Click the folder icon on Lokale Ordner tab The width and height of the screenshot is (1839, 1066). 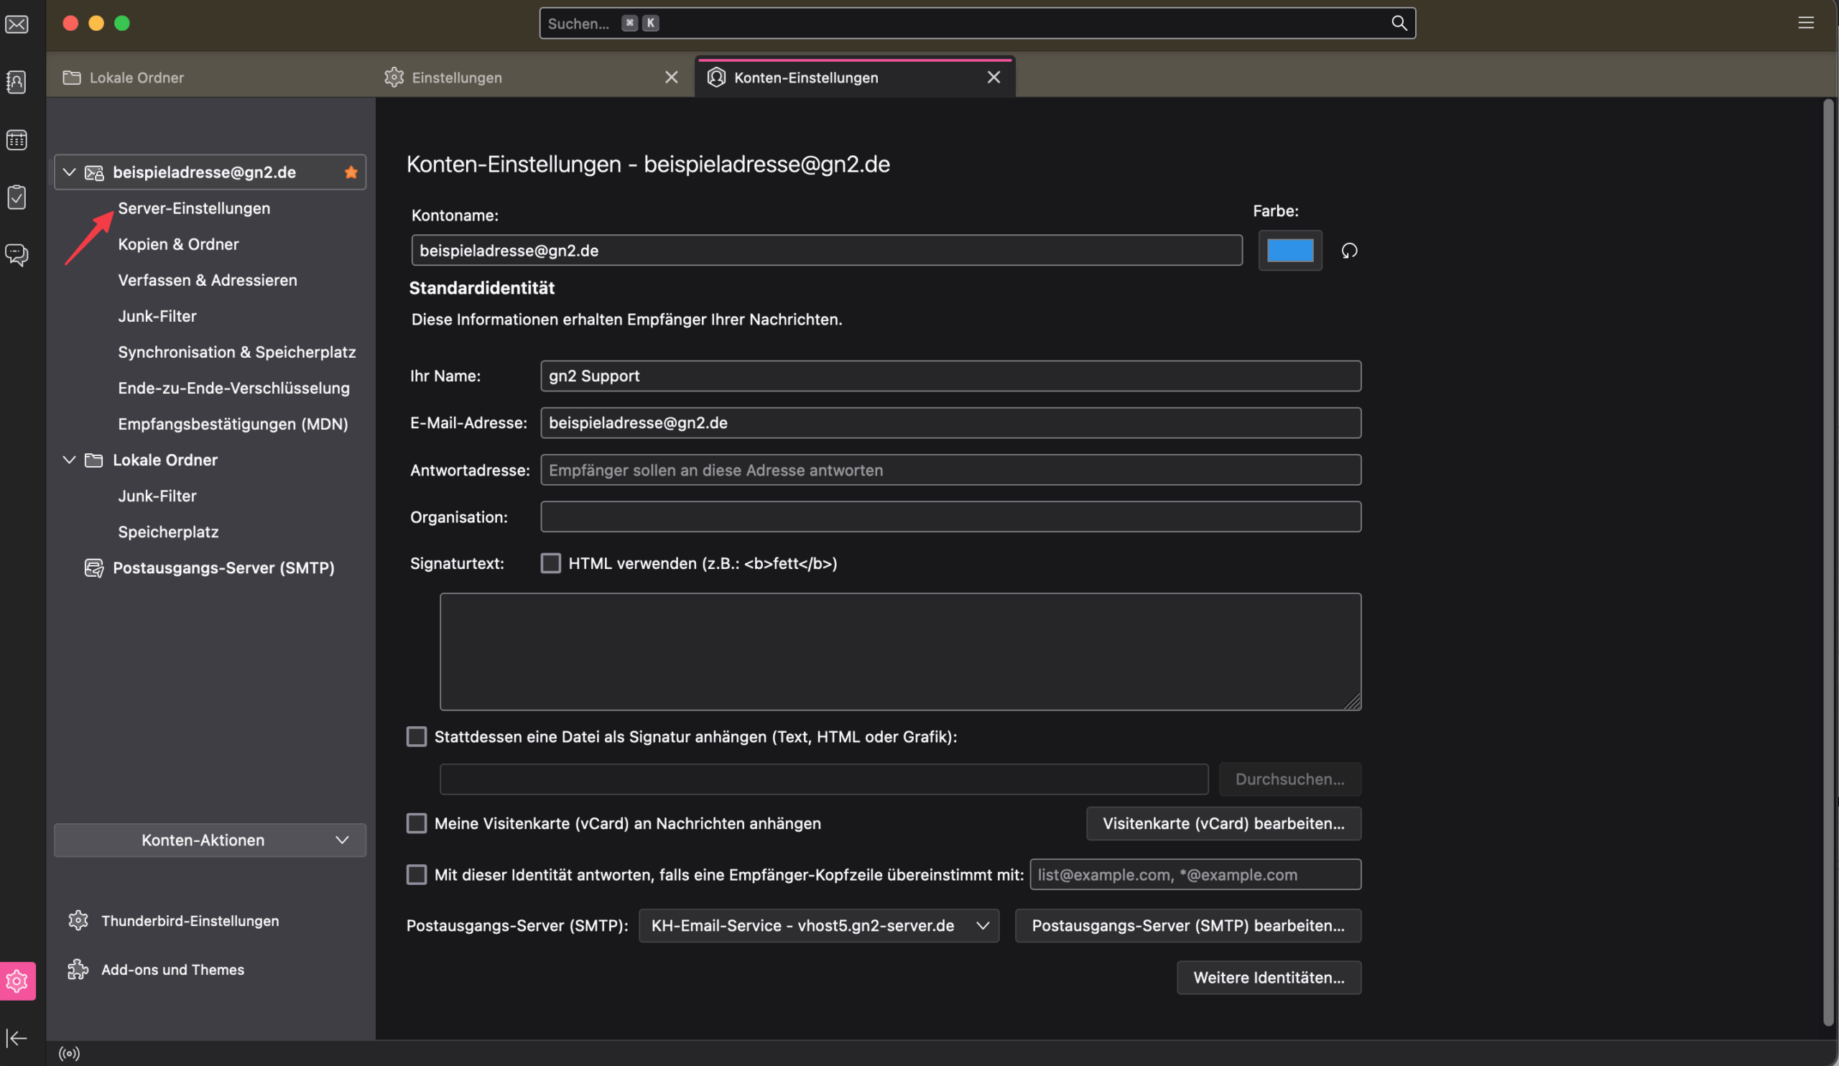click(x=72, y=78)
